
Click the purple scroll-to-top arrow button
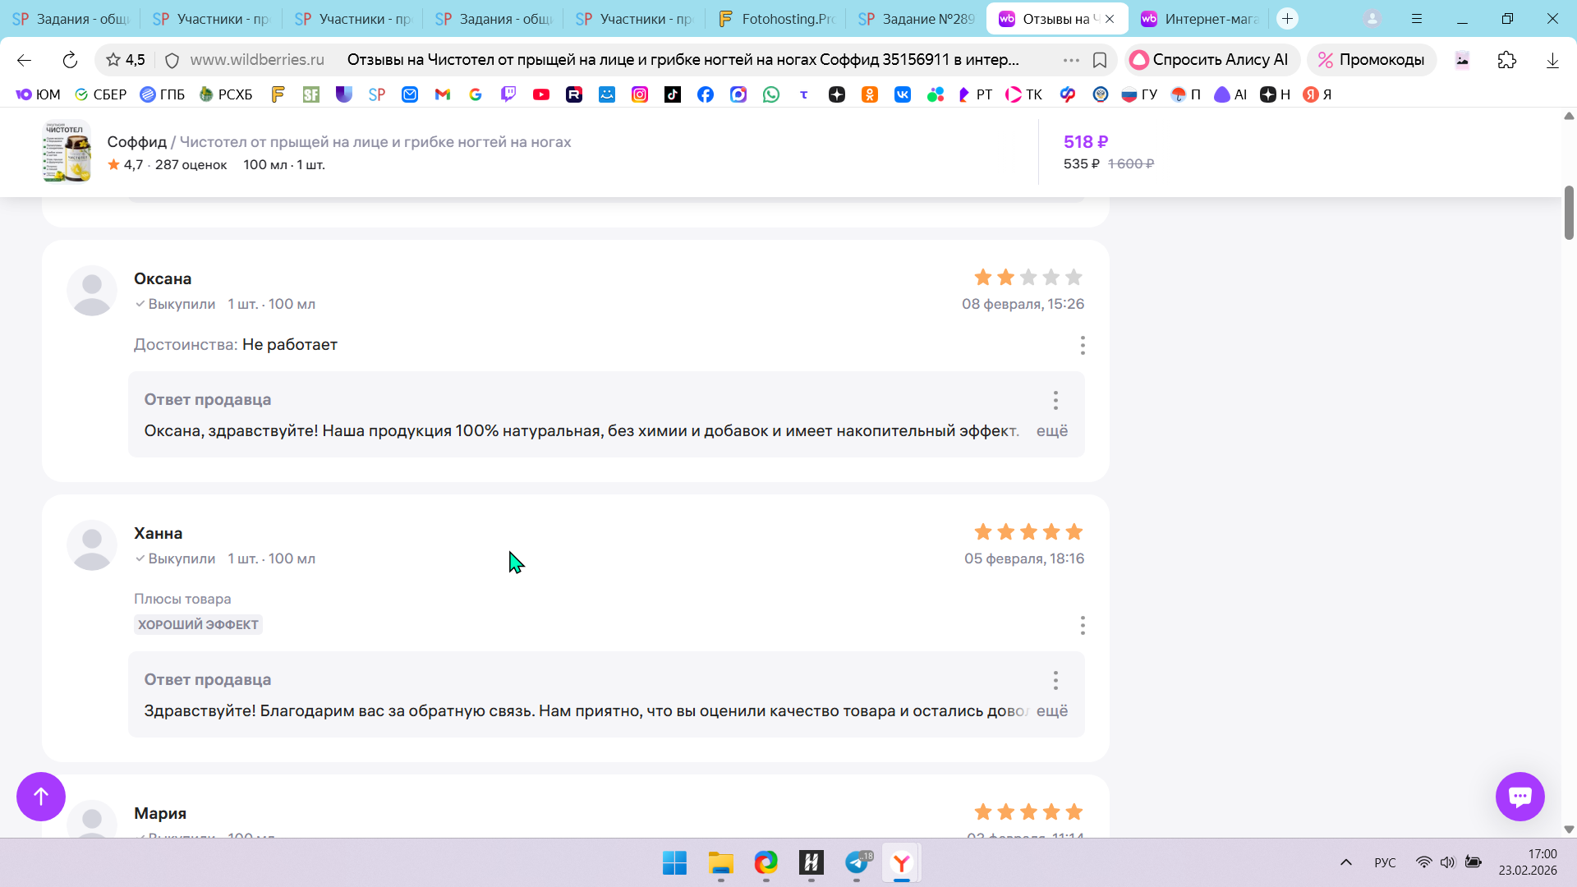41,796
